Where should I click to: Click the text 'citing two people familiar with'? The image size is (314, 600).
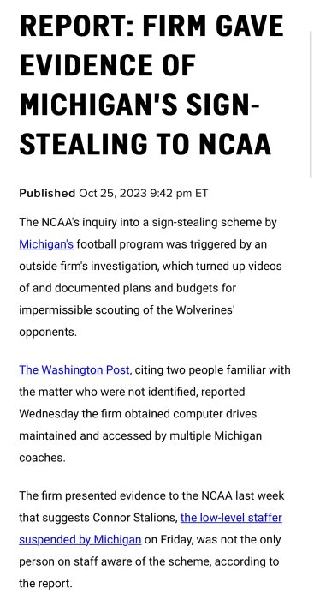(x=213, y=370)
